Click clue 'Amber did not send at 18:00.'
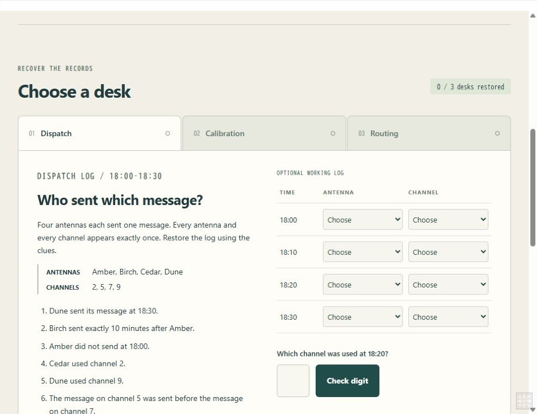 point(99,346)
